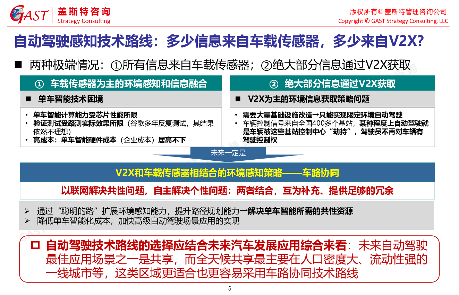Click the hollow red square before 自动驾驶技术路线
Screen dimensions: 459x295
pos(36,245)
